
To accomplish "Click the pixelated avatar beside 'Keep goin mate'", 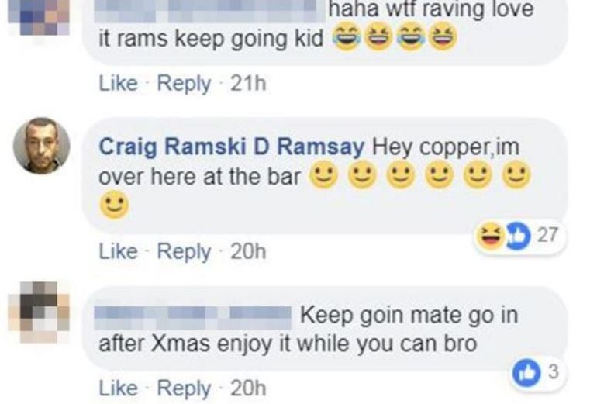I will (39, 312).
